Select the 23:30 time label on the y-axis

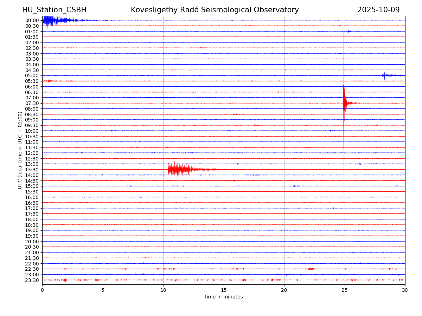click(x=32, y=280)
